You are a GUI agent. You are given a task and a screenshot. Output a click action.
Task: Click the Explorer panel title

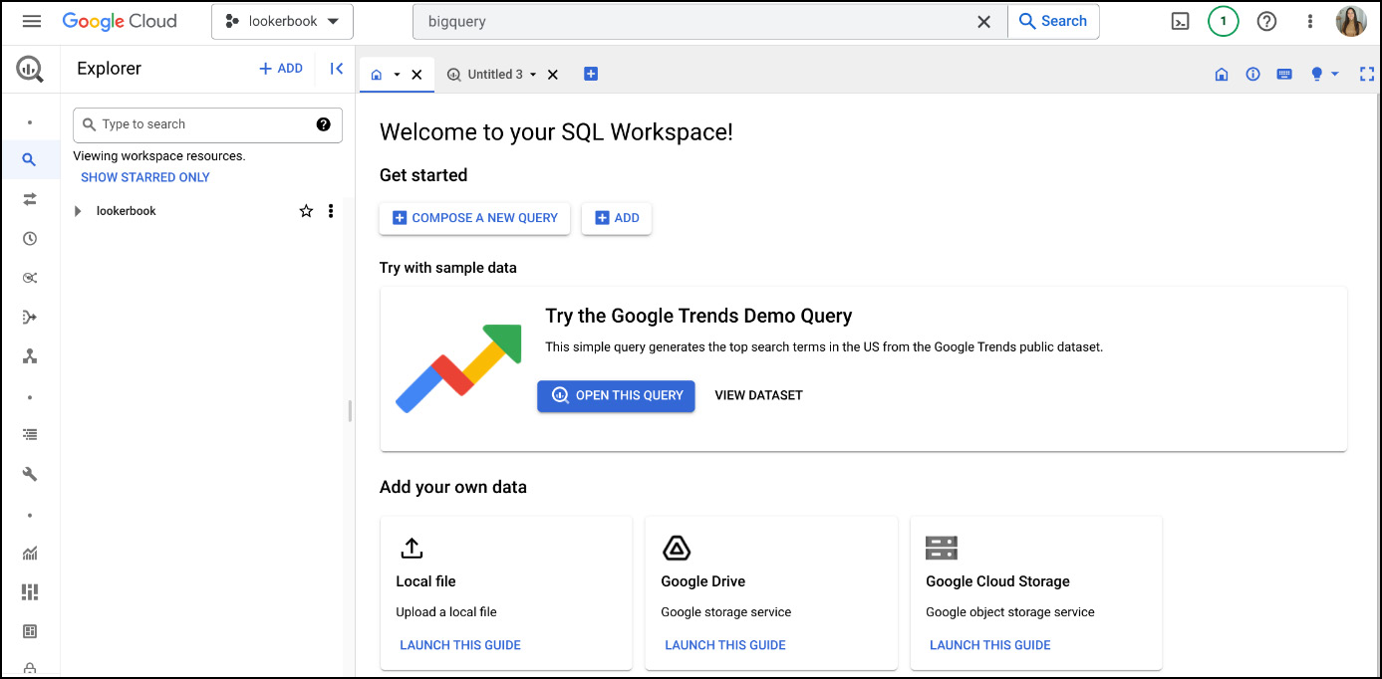coord(110,69)
